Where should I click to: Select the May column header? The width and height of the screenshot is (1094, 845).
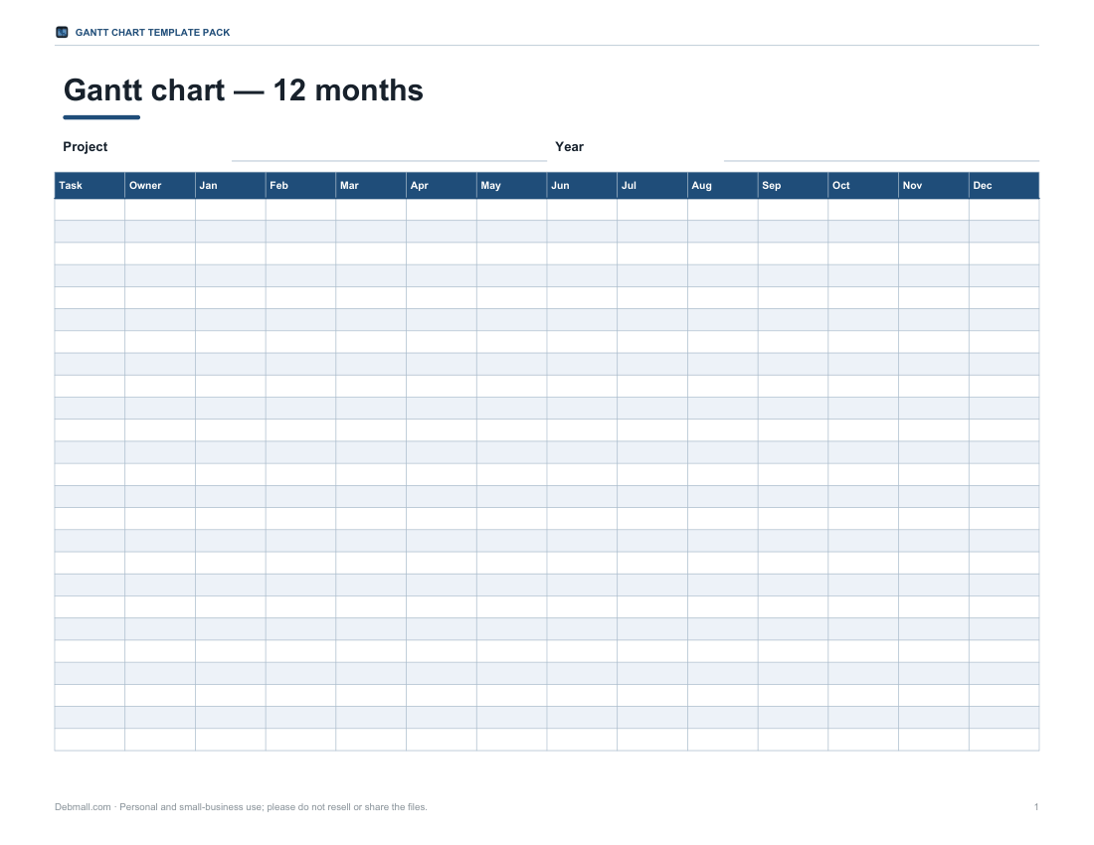511,186
